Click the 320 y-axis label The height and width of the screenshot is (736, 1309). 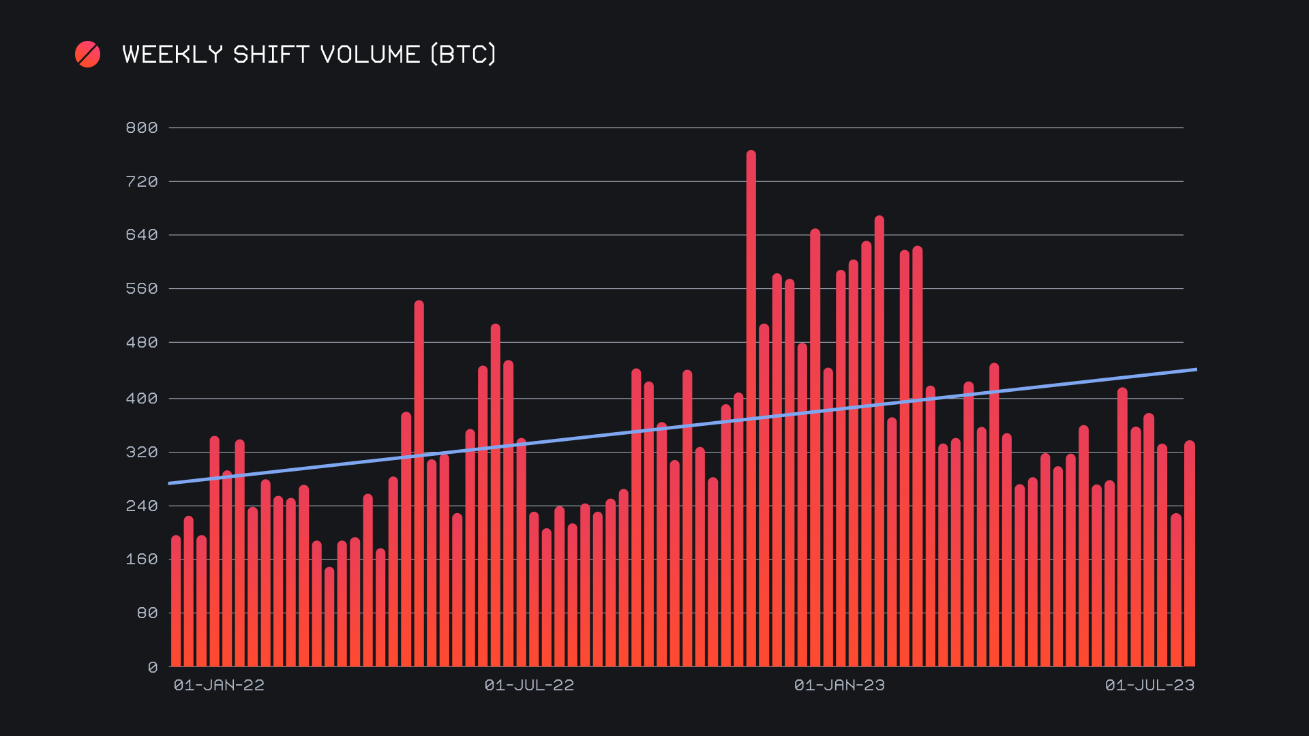point(142,453)
